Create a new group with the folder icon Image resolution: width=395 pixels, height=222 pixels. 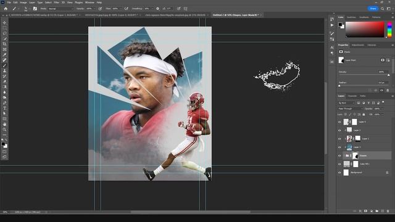click(x=377, y=211)
